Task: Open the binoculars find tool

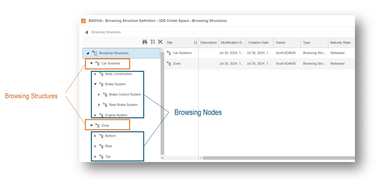Action: click(145, 42)
